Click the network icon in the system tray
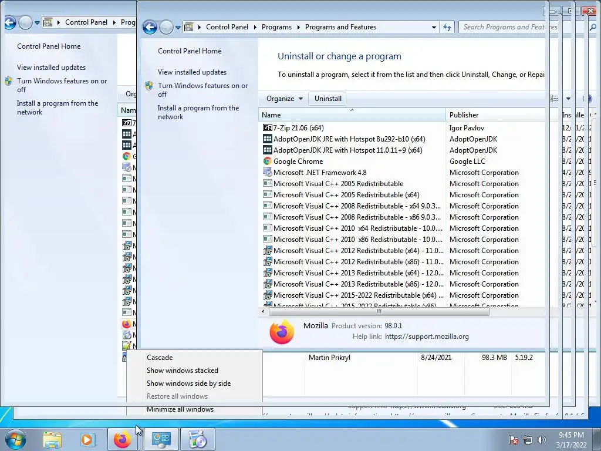Image resolution: width=601 pixels, height=451 pixels. click(x=528, y=440)
